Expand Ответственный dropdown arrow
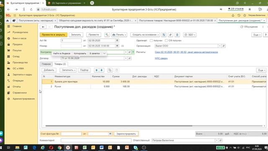This screenshot has width=268, height=151. click(217, 141)
